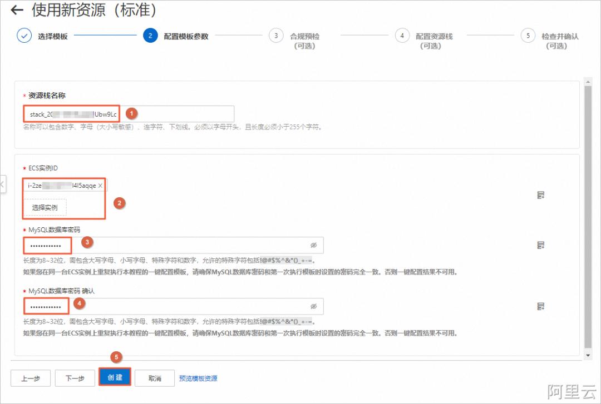Proceed using the 下一步 button
The height and width of the screenshot is (404, 601).
pos(75,378)
